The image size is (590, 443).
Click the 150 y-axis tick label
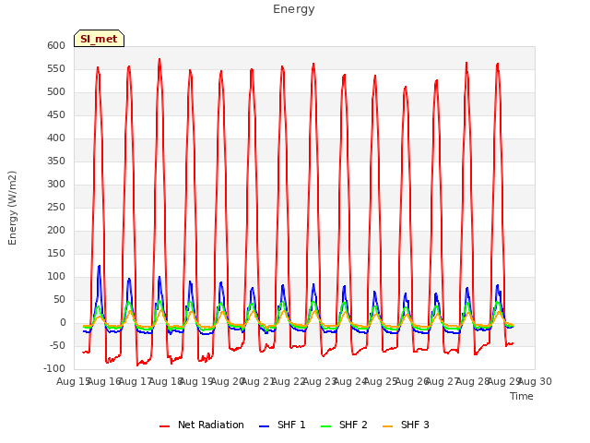56,254
